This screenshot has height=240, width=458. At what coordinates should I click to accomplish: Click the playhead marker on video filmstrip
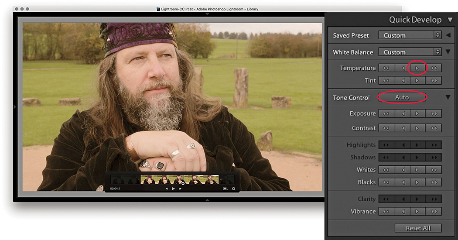(183, 183)
